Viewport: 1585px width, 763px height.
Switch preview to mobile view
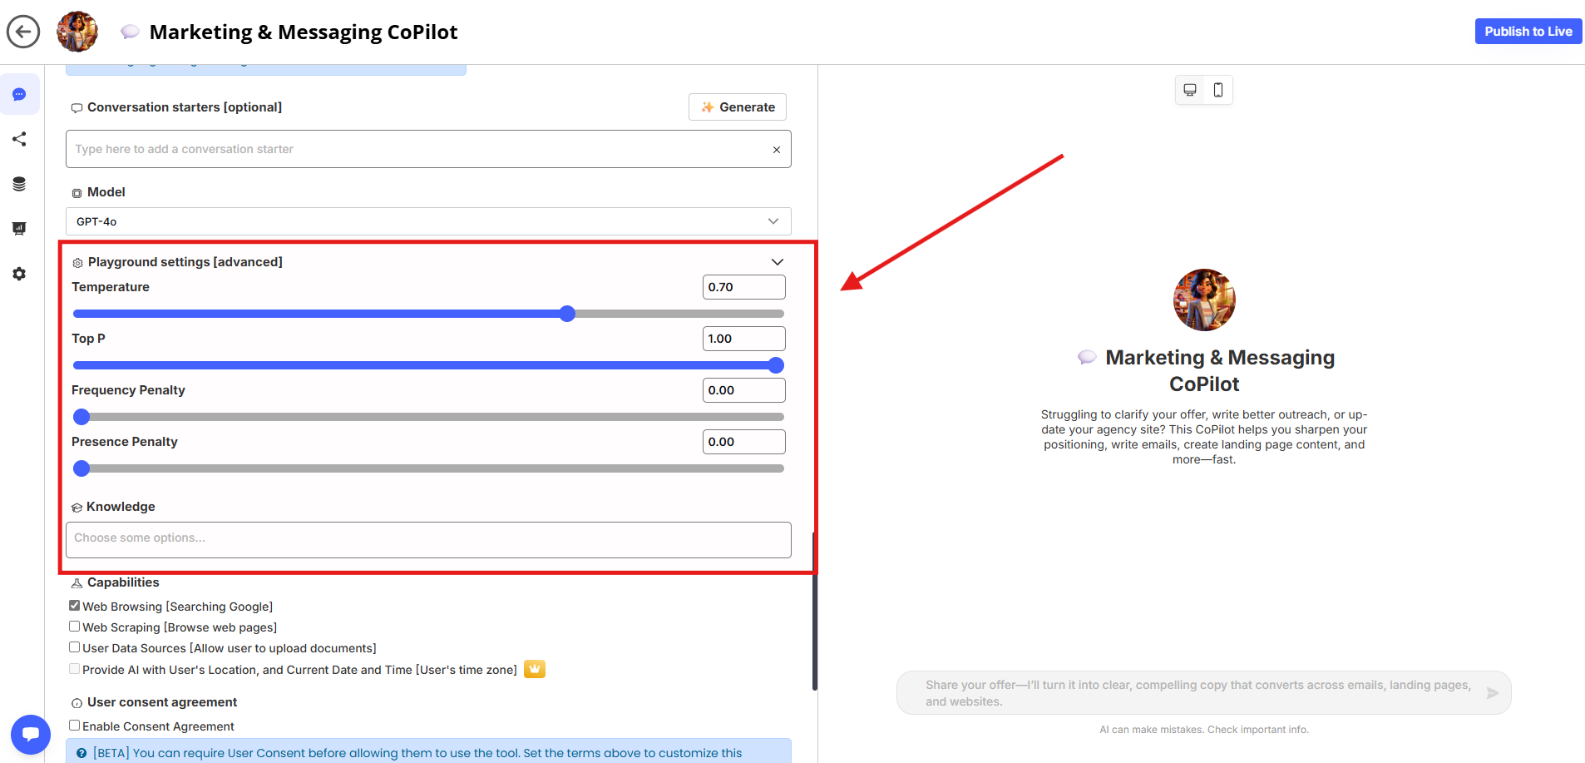(x=1218, y=90)
